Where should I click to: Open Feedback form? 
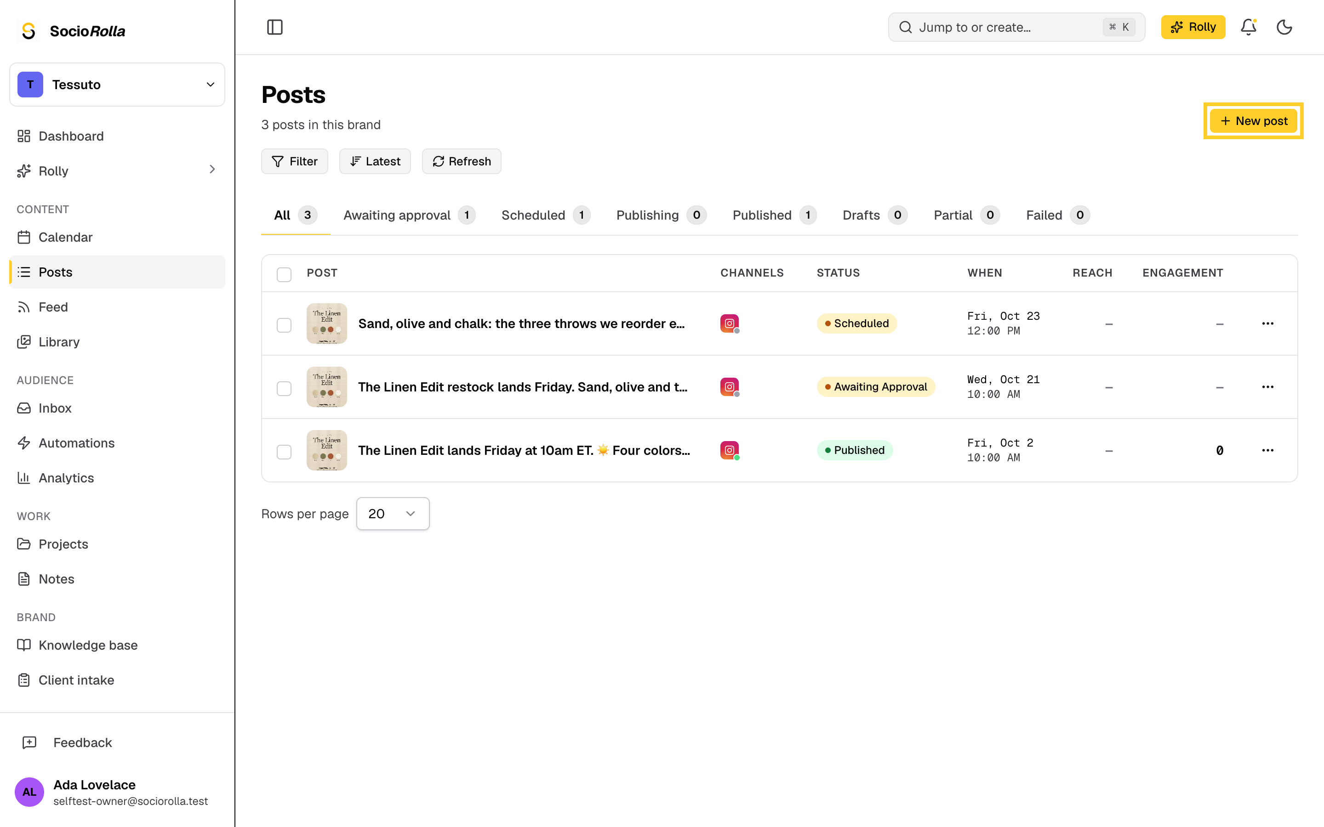[117, 742]
